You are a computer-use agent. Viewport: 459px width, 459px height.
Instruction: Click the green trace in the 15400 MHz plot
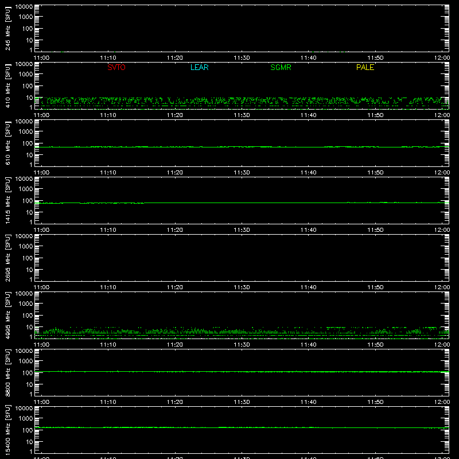coord(242,427)
